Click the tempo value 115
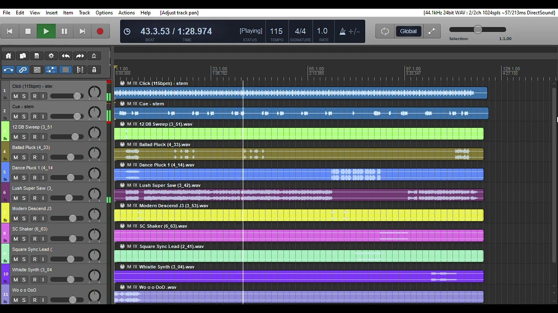The image size is (558, 313). point(276,31)
